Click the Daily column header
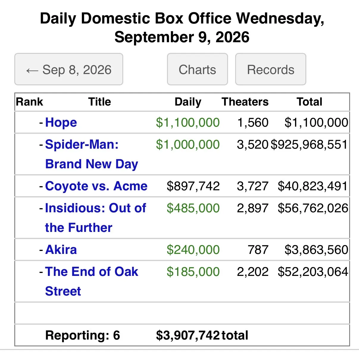The image size is (359, 355). 188,102
